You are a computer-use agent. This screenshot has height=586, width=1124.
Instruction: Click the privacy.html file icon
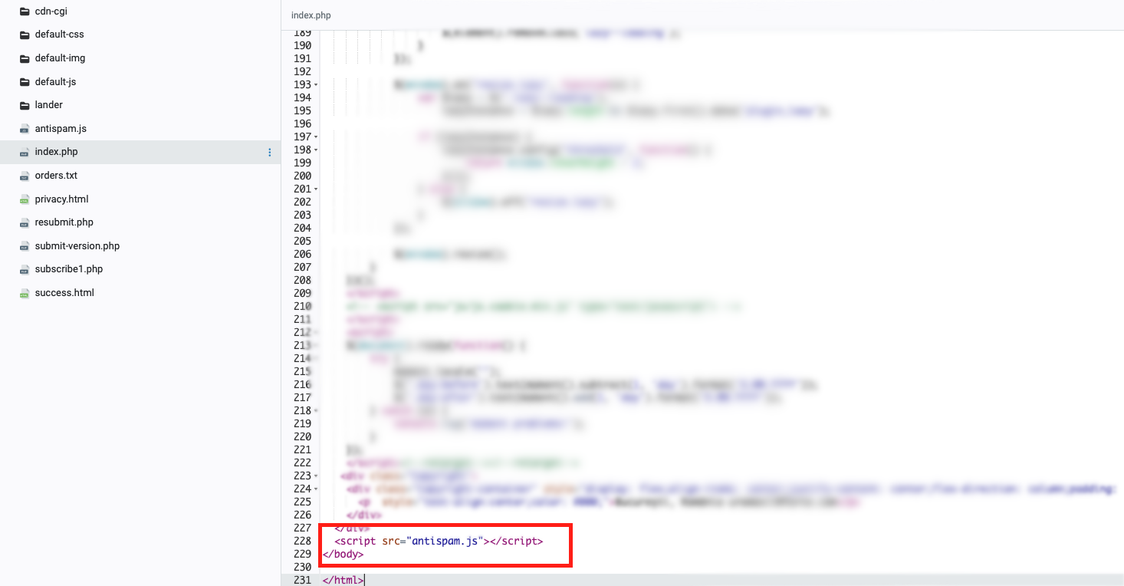pos(24,199)
